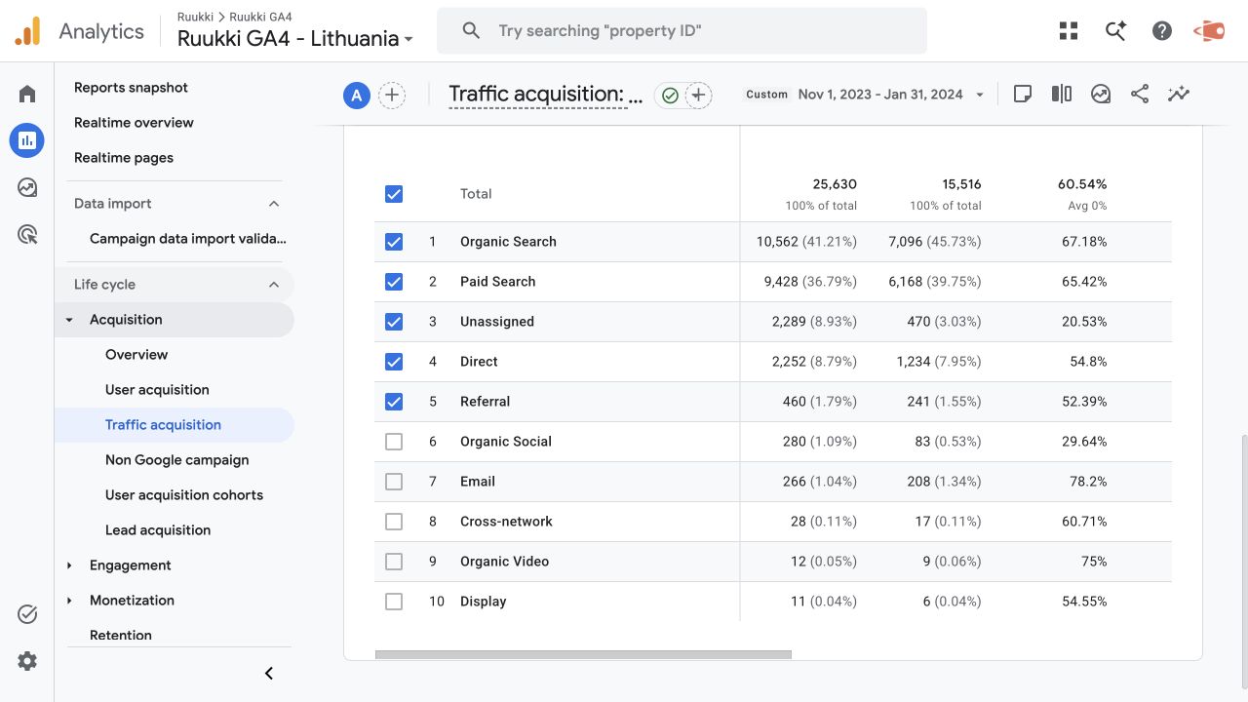
Task: Open the Ruukki GA4 - Lithuania property dropdown
Action: pos(295,39)
